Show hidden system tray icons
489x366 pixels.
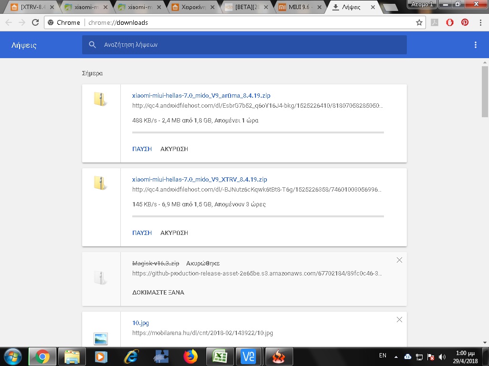click(x=396, y=356)
